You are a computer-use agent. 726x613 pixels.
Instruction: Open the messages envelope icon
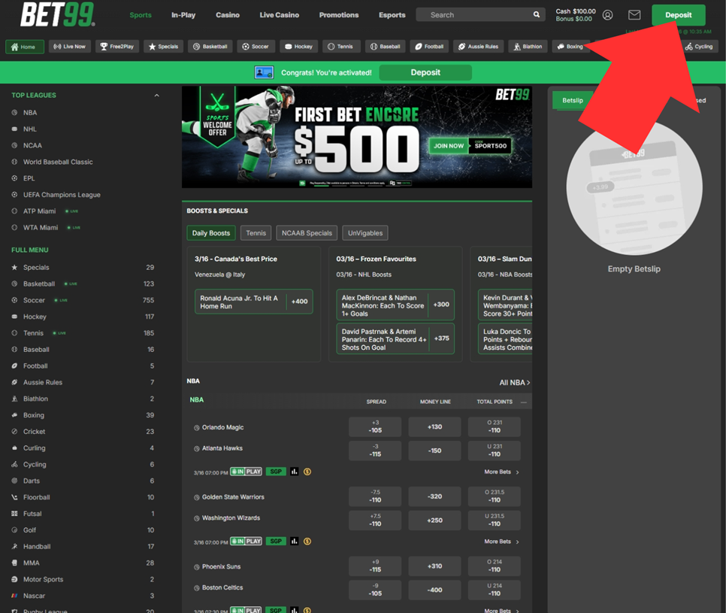pyautogui.click(x=634, y=15)
